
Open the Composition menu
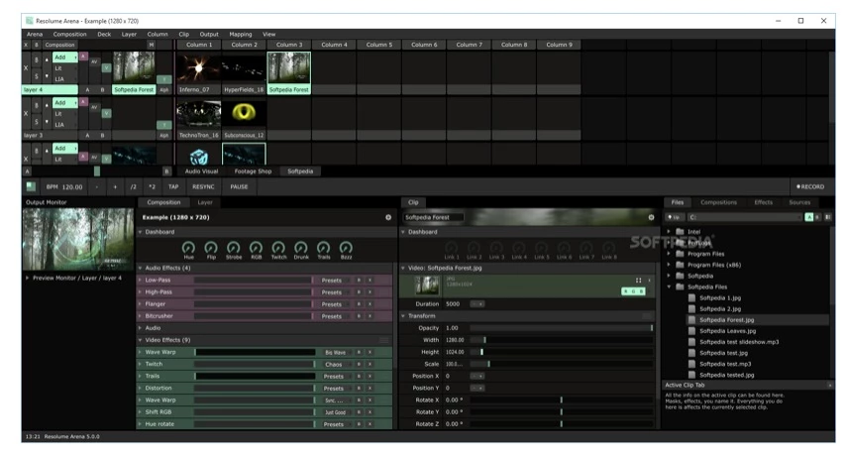click(69, 34)
